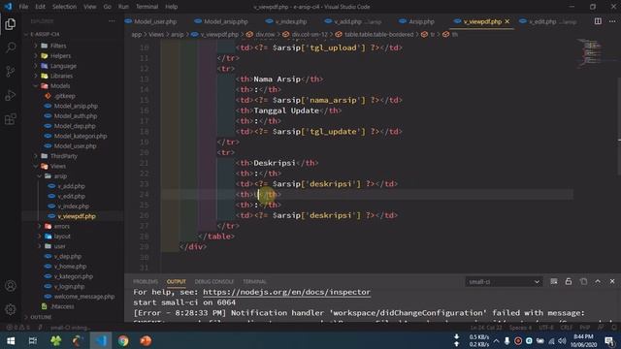The height and width of the screenshot is (349, 621).
Task: Open output log in editor icon
Action: coord(583,281)
